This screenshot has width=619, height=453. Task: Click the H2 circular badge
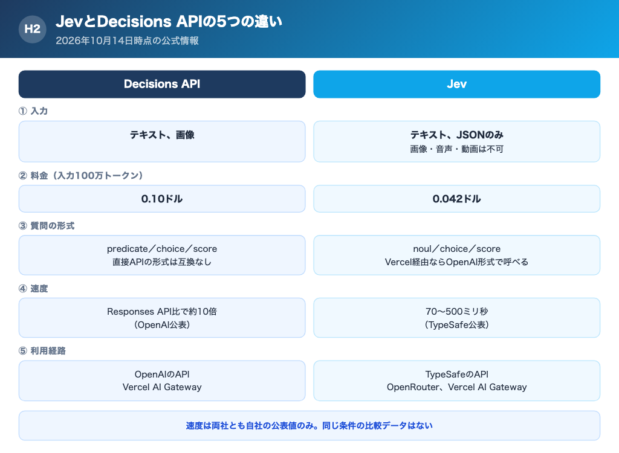pos(33,29)
